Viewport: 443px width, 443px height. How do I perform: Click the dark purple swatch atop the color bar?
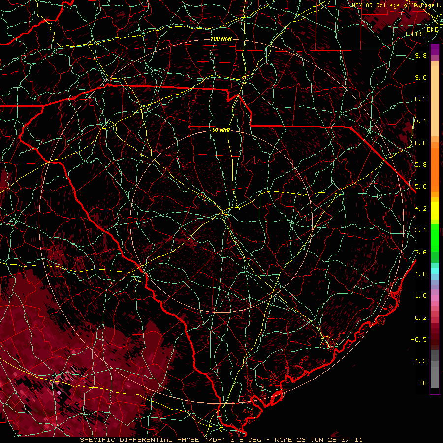tap(435, 50)
